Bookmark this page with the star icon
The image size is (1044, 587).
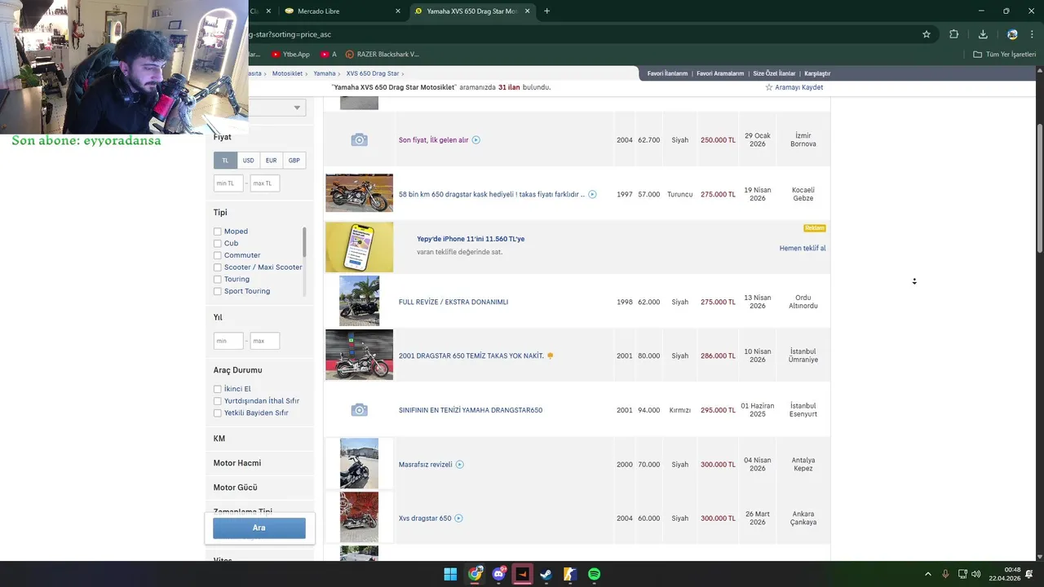click(x=927, y=34)
